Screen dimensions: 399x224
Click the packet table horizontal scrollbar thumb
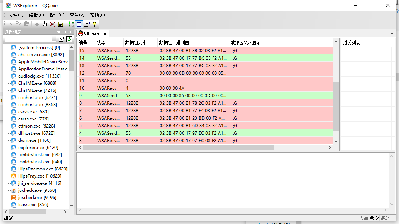[178, 148]
